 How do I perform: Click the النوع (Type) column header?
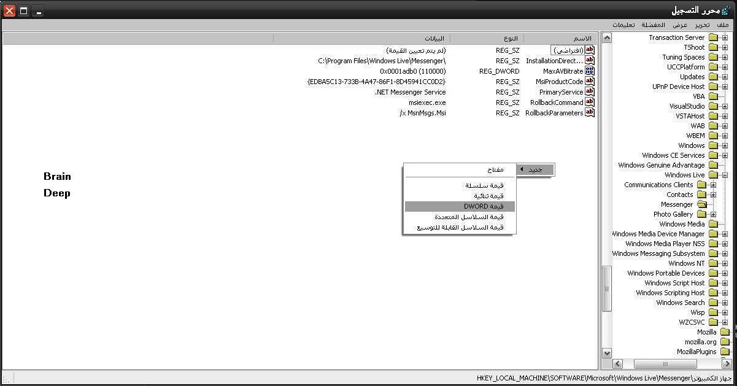tap(487, 39)
